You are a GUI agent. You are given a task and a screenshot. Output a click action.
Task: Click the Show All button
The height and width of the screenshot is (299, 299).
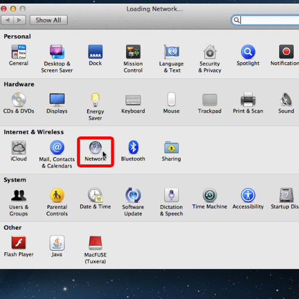[x=48, y=20]
